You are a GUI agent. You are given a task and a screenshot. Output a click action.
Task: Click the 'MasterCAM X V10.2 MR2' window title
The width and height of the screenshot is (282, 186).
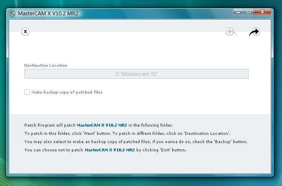(x=48, y=14)
